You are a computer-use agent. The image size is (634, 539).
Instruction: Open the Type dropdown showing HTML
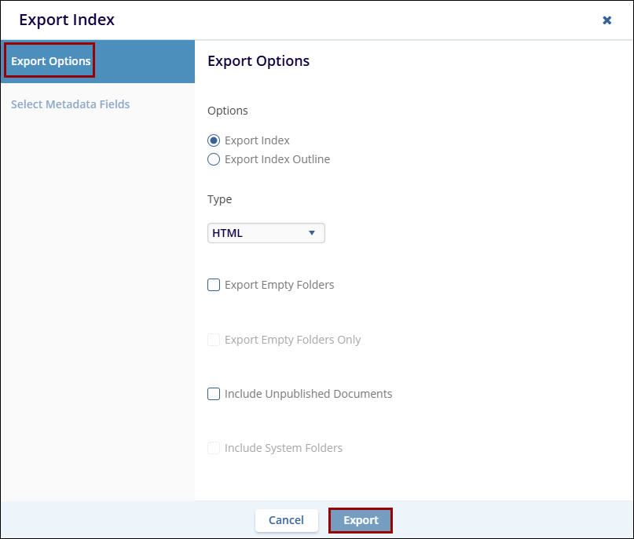266,233
